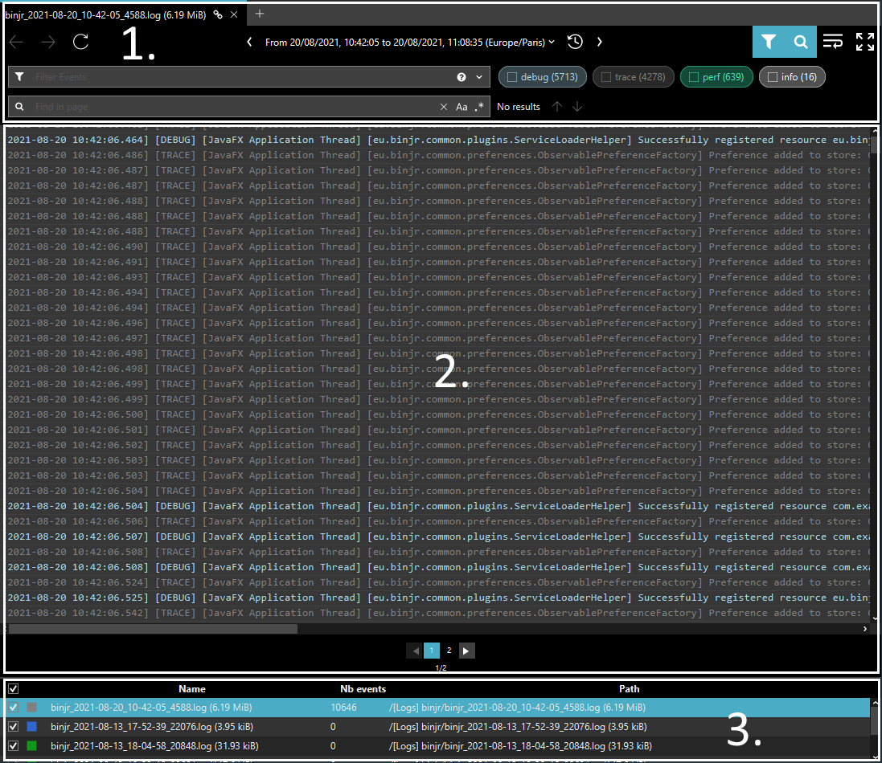Click the log view horizontal scrollbar thumb
Image resolution: width=882 pixels, height=763 pixels.
click(x=153, y=629)
